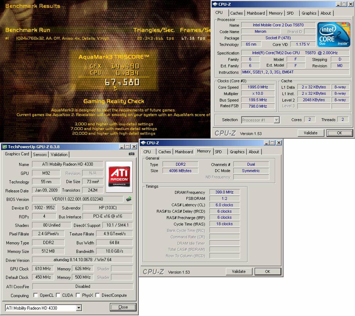Click the AquaMark3 total score 67,580

[122, 82]
